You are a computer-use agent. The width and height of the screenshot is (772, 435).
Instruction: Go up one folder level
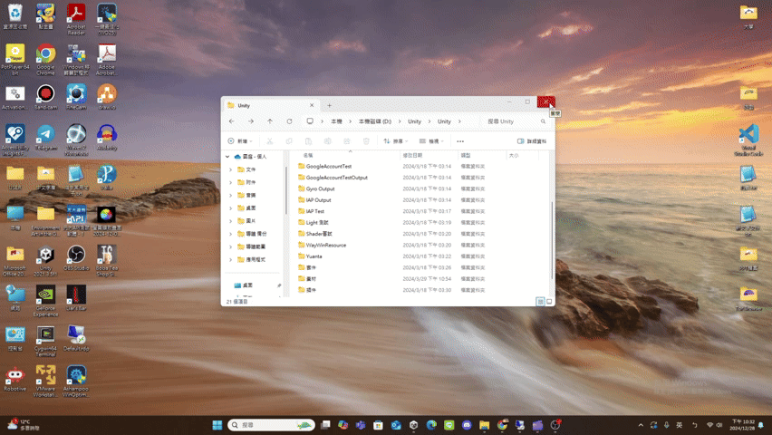270,121
